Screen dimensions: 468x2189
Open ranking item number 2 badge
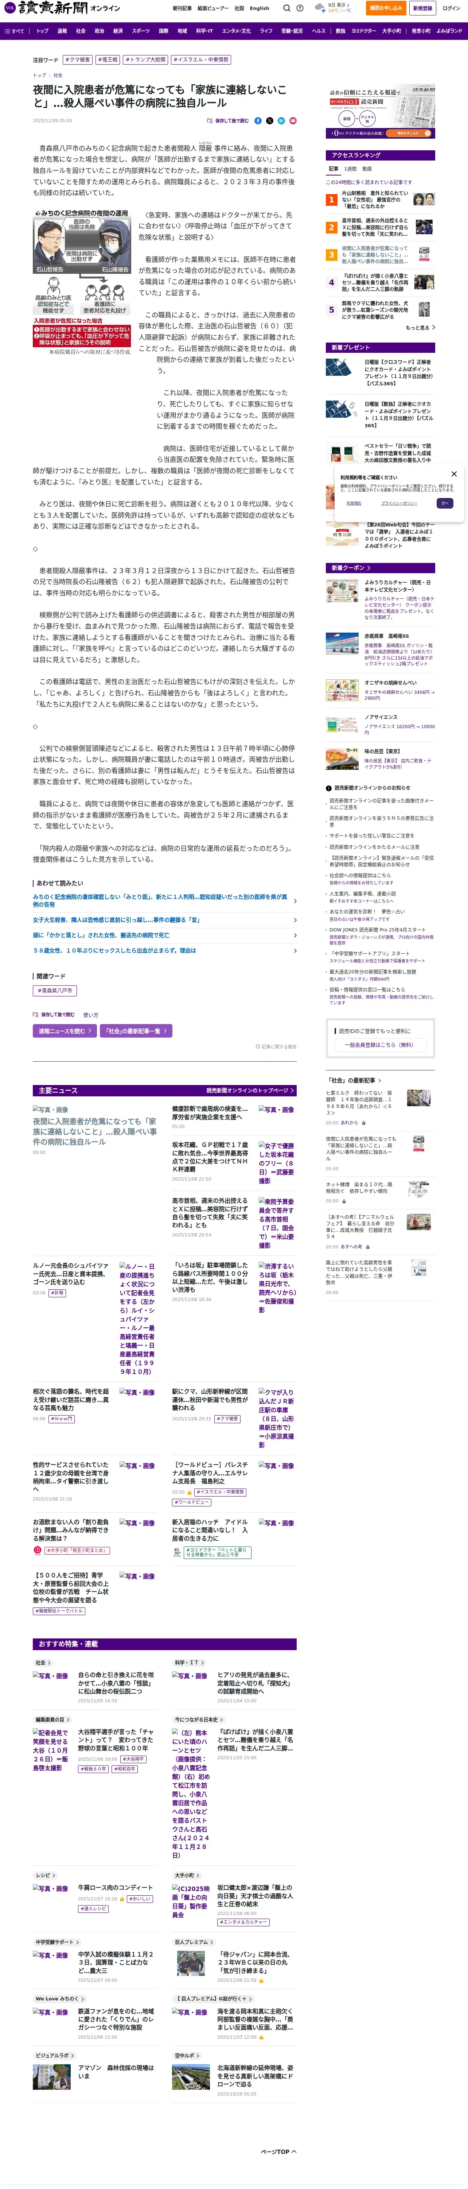pos(331,228)
